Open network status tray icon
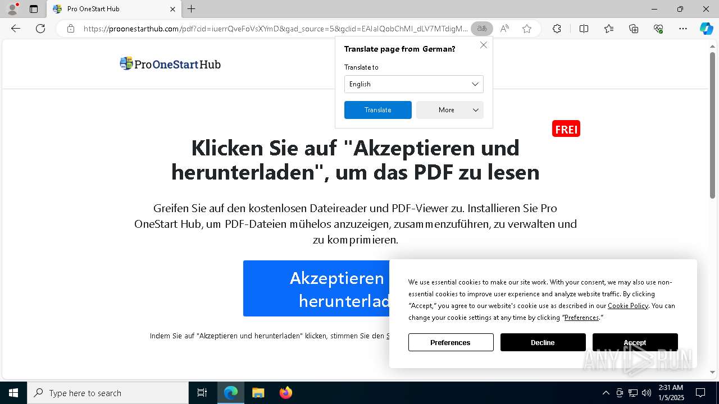 click(x=633, y=393)
